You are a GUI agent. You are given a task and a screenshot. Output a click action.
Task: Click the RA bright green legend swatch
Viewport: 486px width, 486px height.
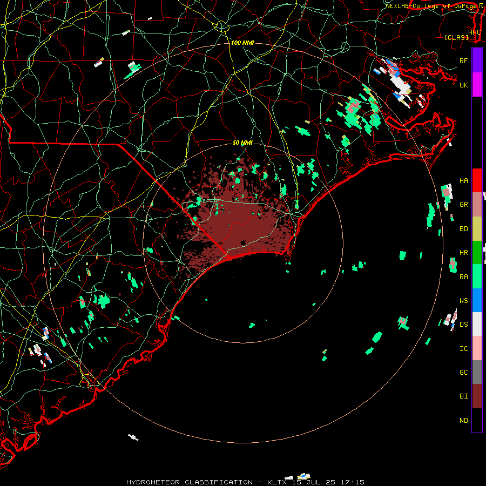coord(477,276)
